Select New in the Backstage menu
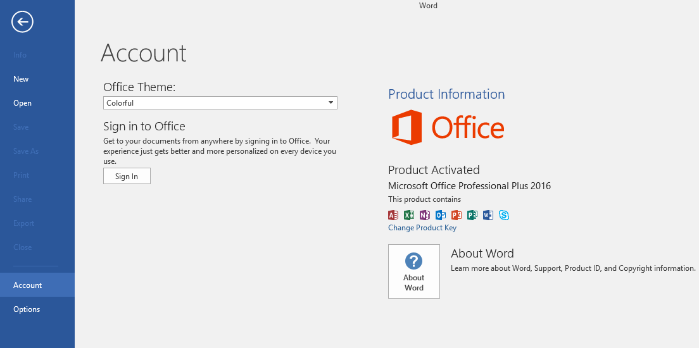The image size is (699, 348). point(21,79)
